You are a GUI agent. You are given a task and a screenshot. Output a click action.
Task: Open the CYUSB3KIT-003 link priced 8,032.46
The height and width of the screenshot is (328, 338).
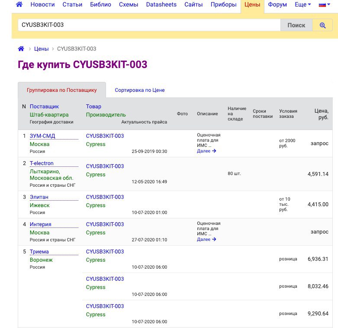pyautogui.click(x=105, y=279)
